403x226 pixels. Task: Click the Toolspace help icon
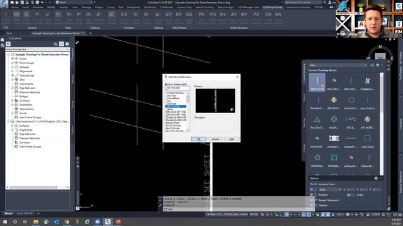pyautogui.click(x=67, y=44)
